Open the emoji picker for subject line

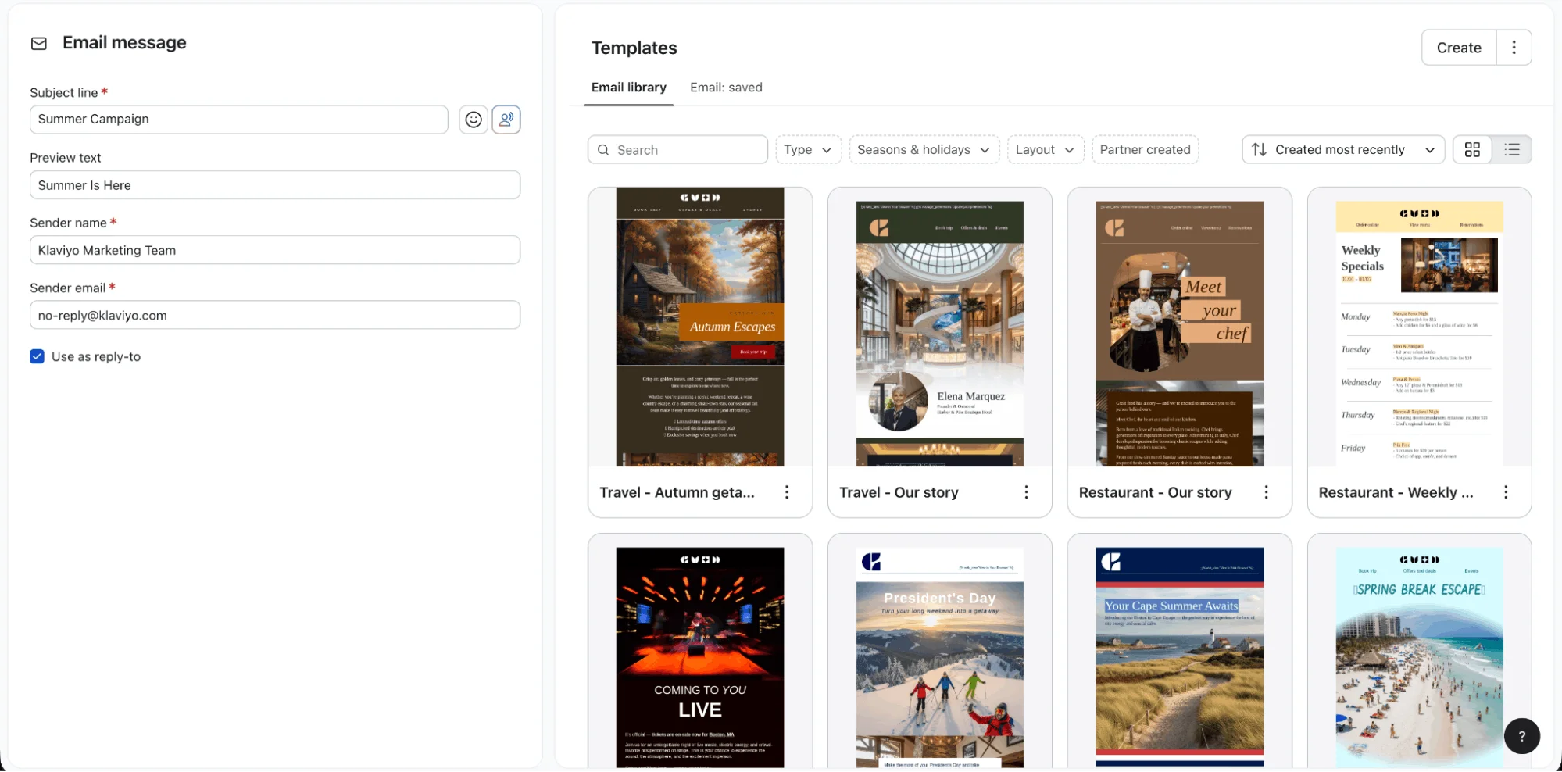tap(474, 120)
